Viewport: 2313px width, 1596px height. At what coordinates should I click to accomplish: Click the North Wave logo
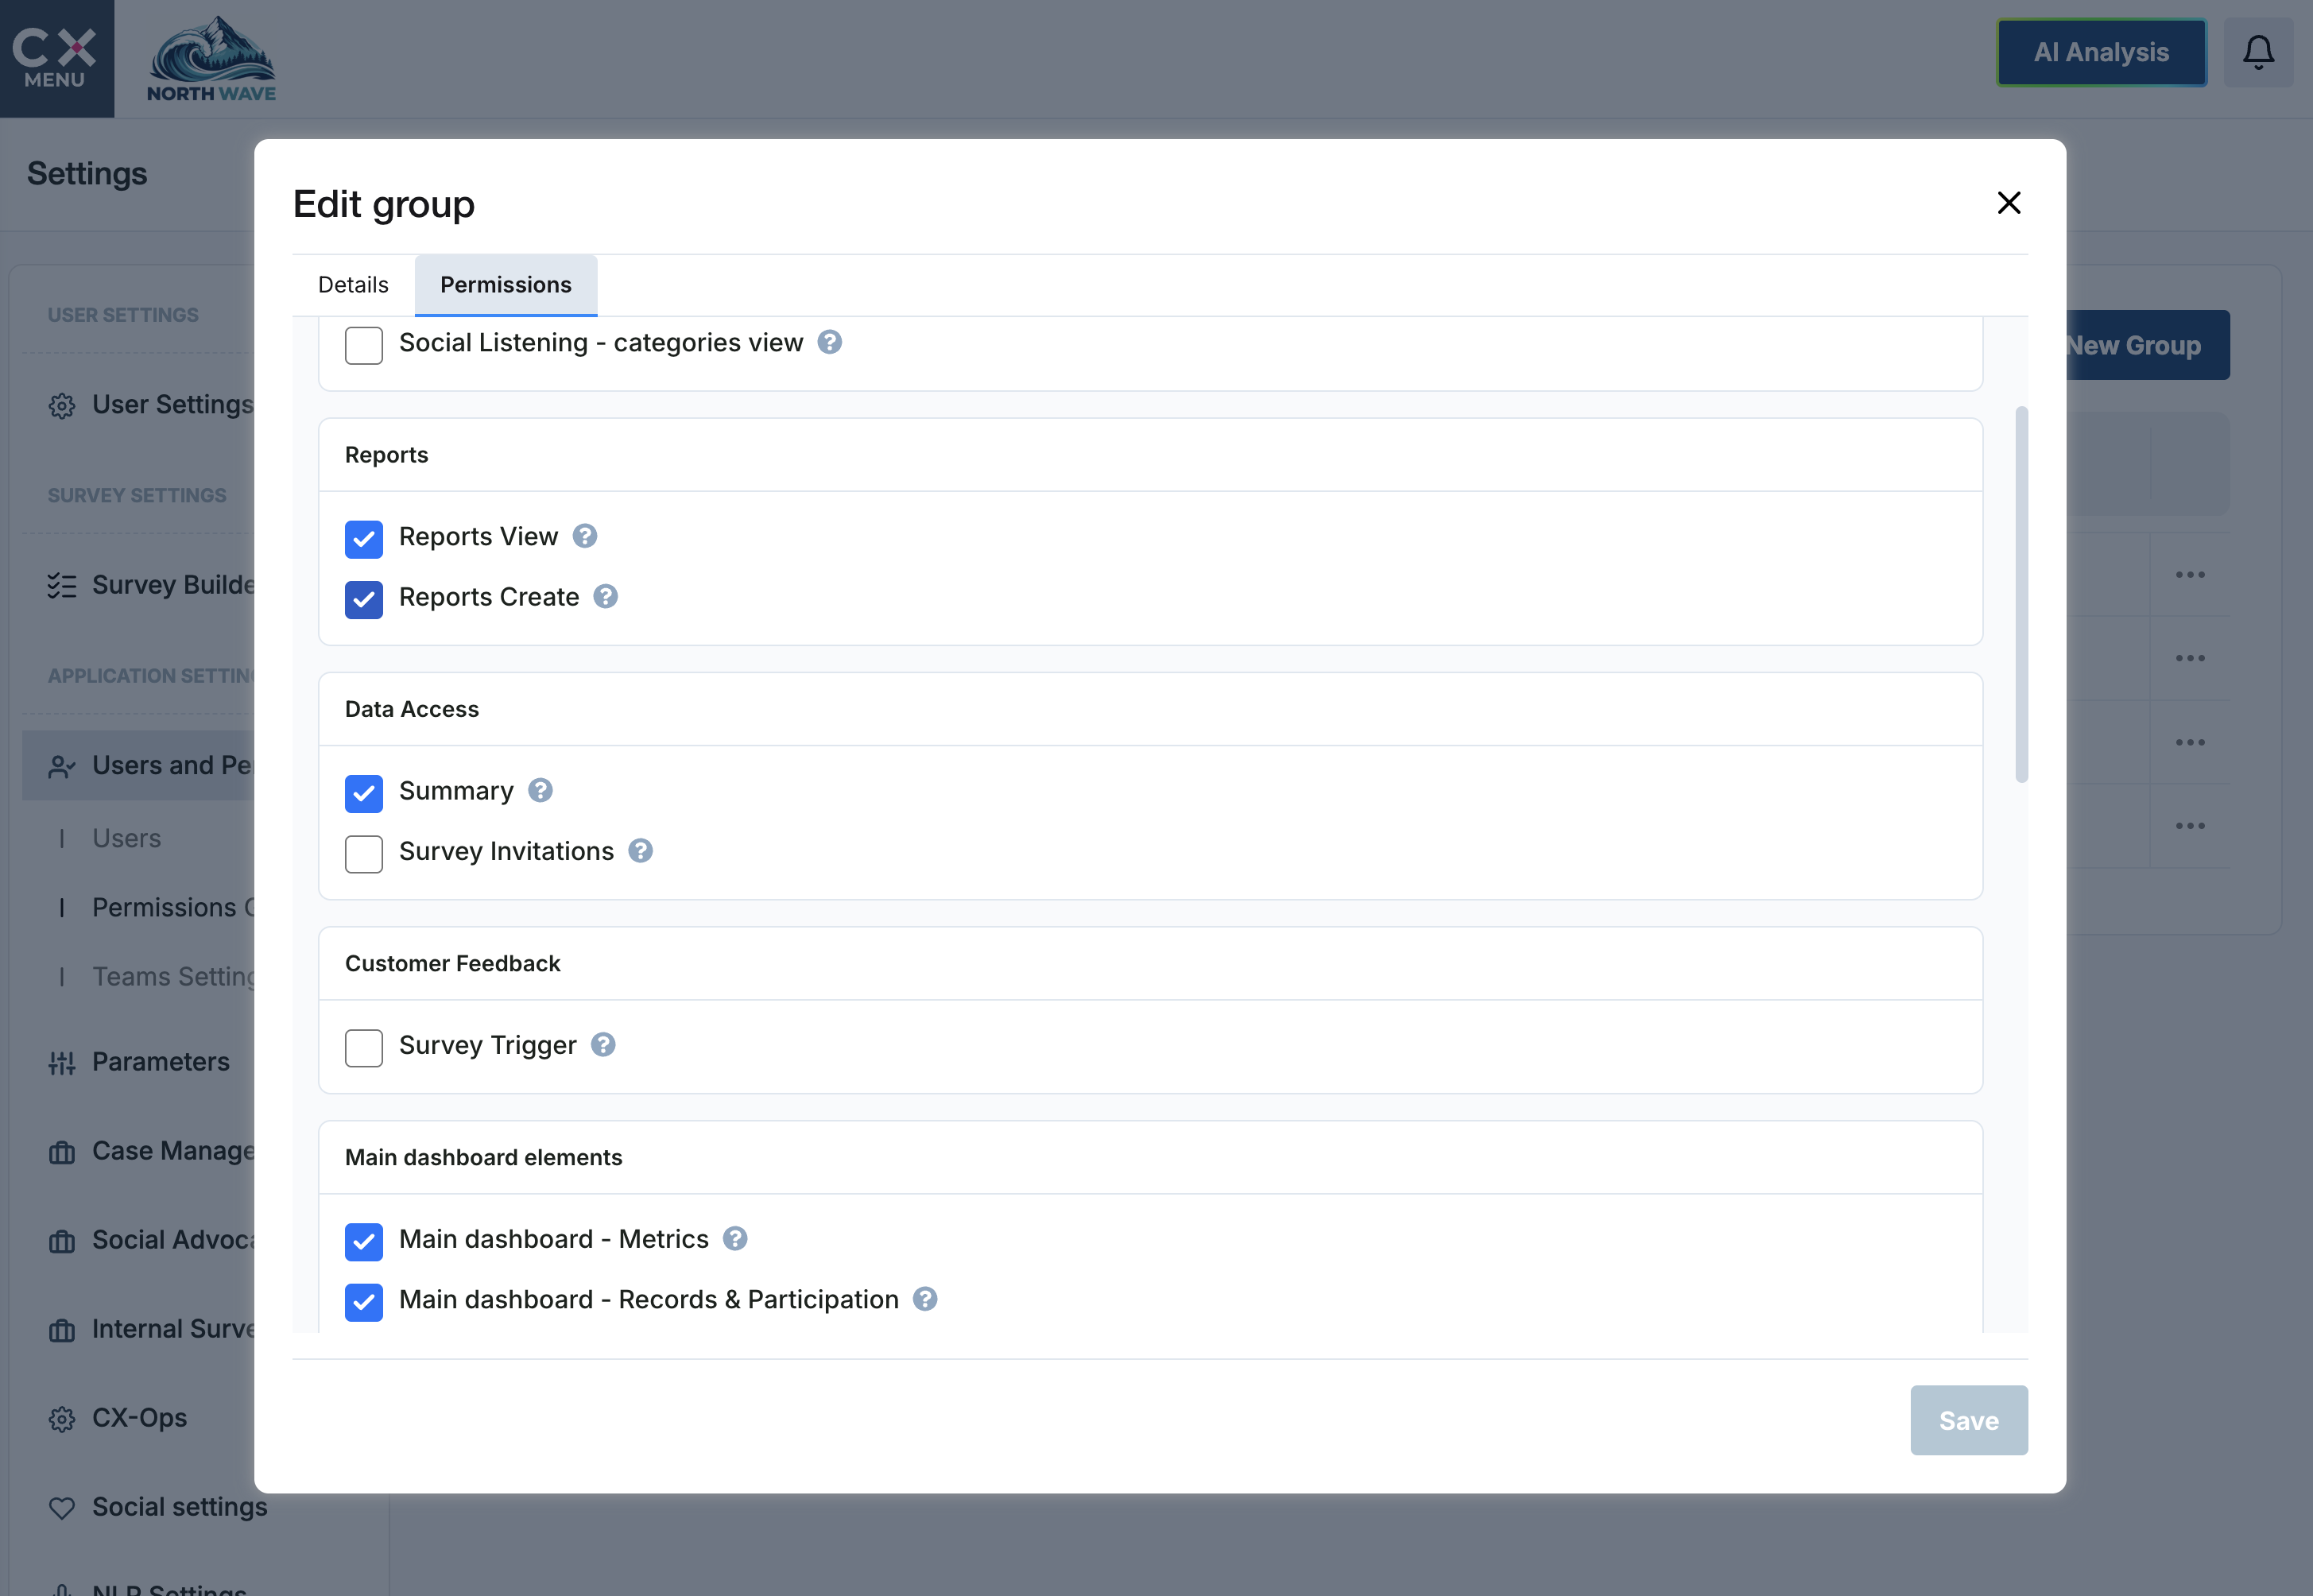211,58
